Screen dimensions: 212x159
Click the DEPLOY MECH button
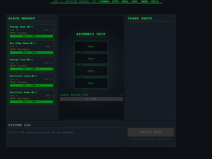pyautogui.click(x=151, y=132)
